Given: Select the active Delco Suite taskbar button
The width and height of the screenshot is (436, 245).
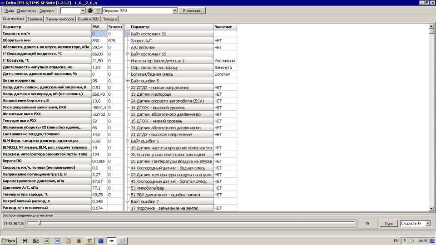Looking at the screenshot, I should tap(112, 241).
